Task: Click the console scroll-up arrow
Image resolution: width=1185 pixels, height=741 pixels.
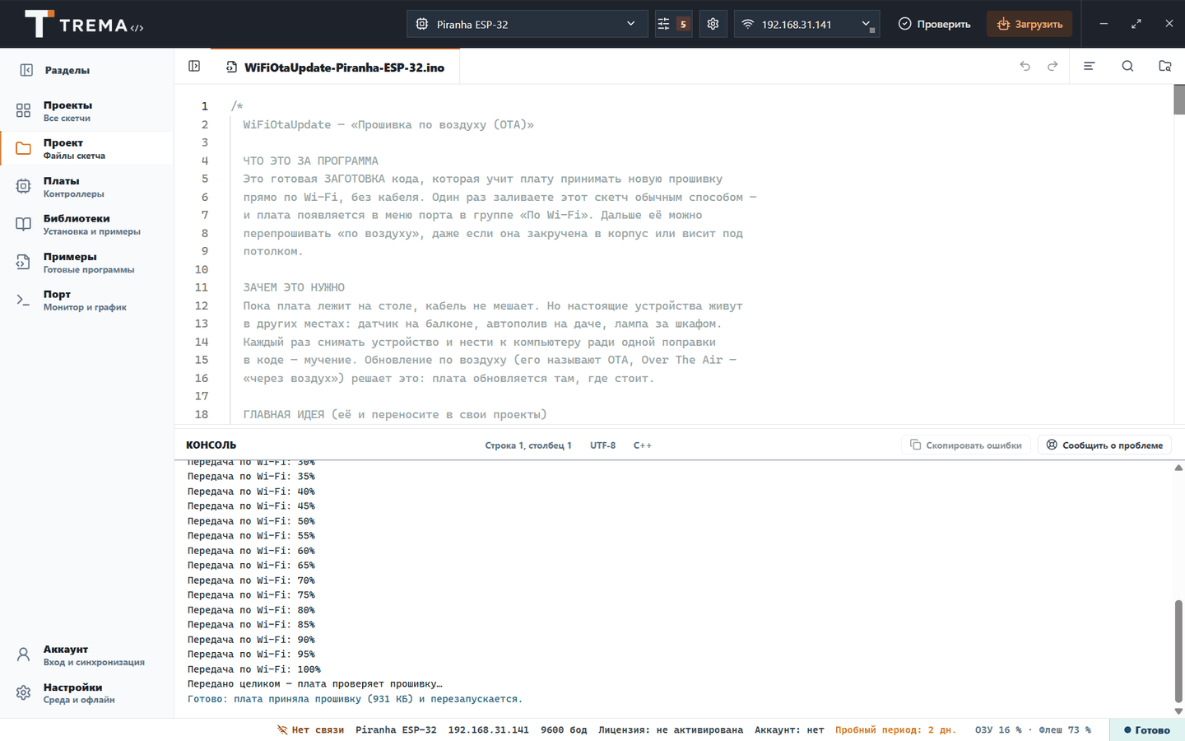Action: pyautogui.click(x=1178, y=468)
